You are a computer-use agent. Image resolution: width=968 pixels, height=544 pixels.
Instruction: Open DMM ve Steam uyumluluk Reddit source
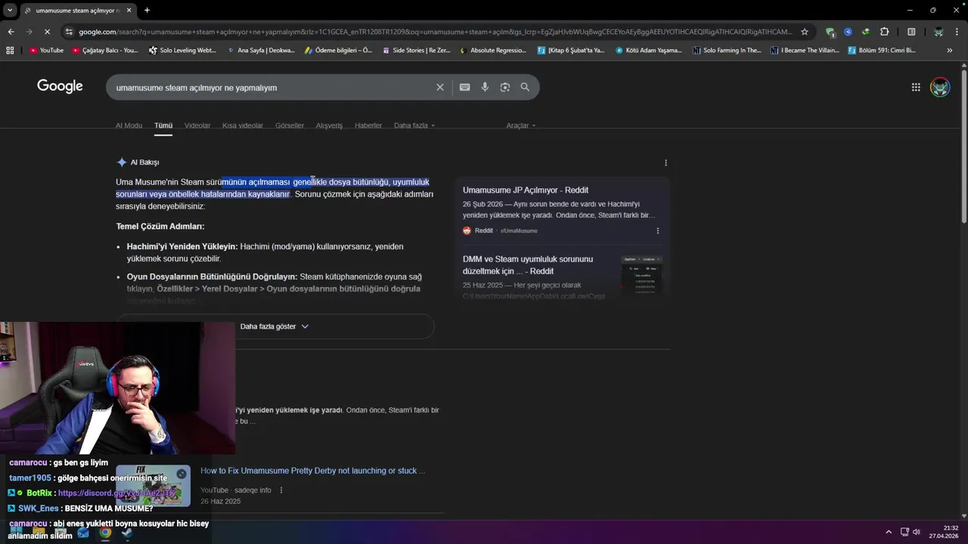[528, 264]
